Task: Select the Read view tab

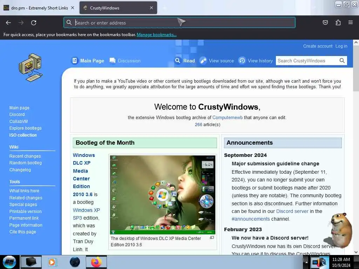Action: [189, 61]
